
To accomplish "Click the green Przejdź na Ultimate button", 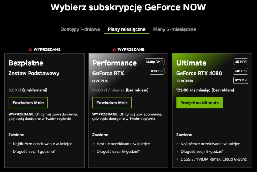I will (x=200, y=103).
